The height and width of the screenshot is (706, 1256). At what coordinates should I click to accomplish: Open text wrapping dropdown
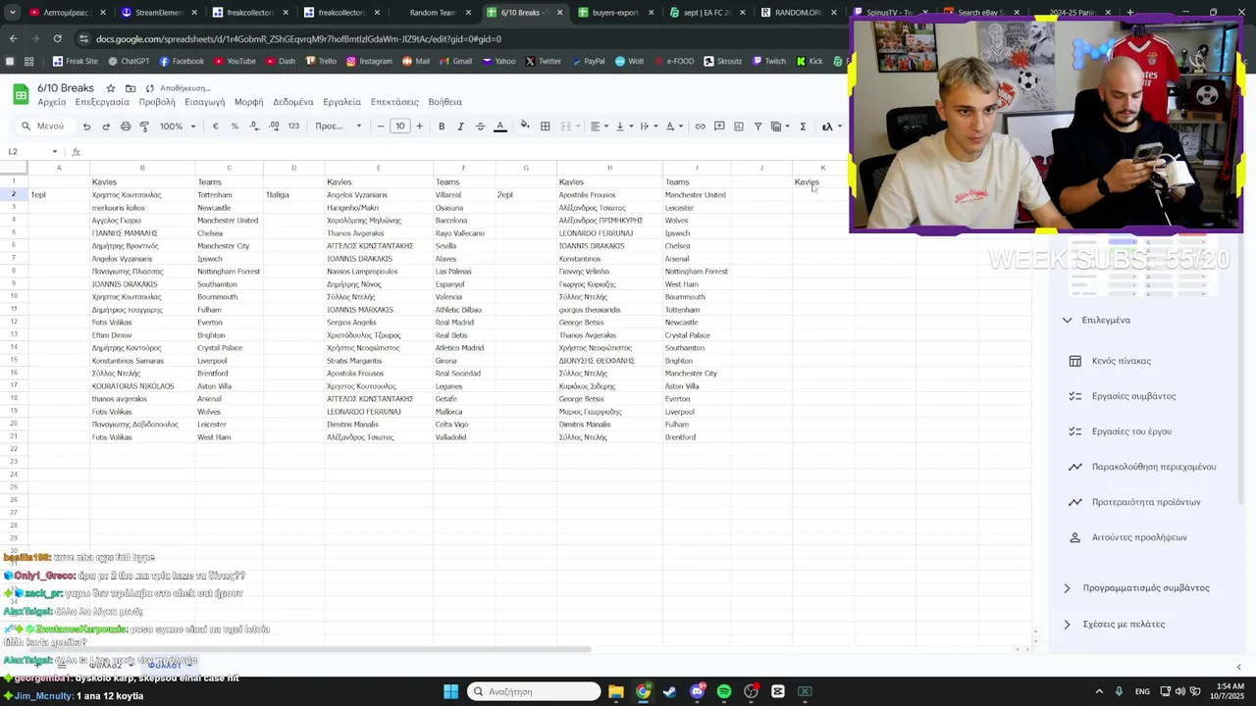(648, 126)
